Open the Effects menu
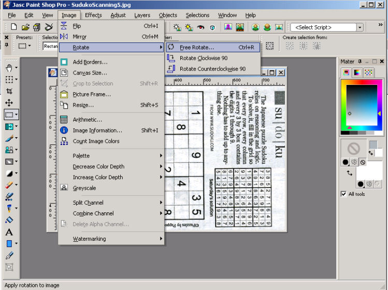This screenshot has width=388, height=290. click(93, 15)
